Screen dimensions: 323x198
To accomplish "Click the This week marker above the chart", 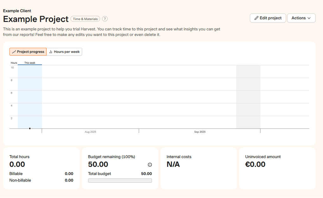I will click(29, 63).
